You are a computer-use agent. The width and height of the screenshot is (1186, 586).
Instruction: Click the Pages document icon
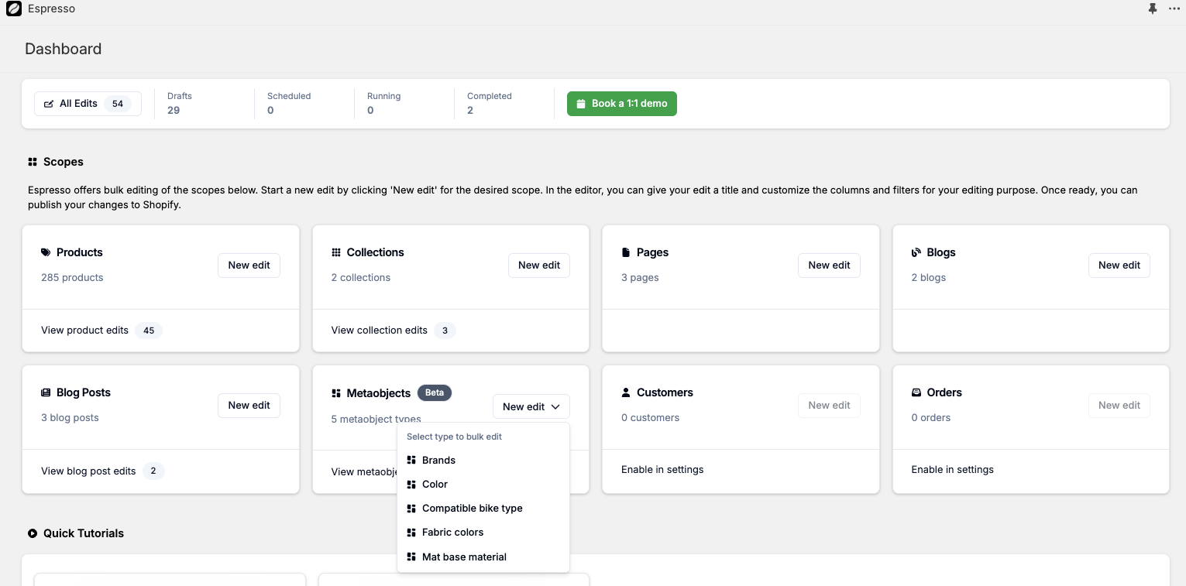pyautogui.click(x=626, y=252)
